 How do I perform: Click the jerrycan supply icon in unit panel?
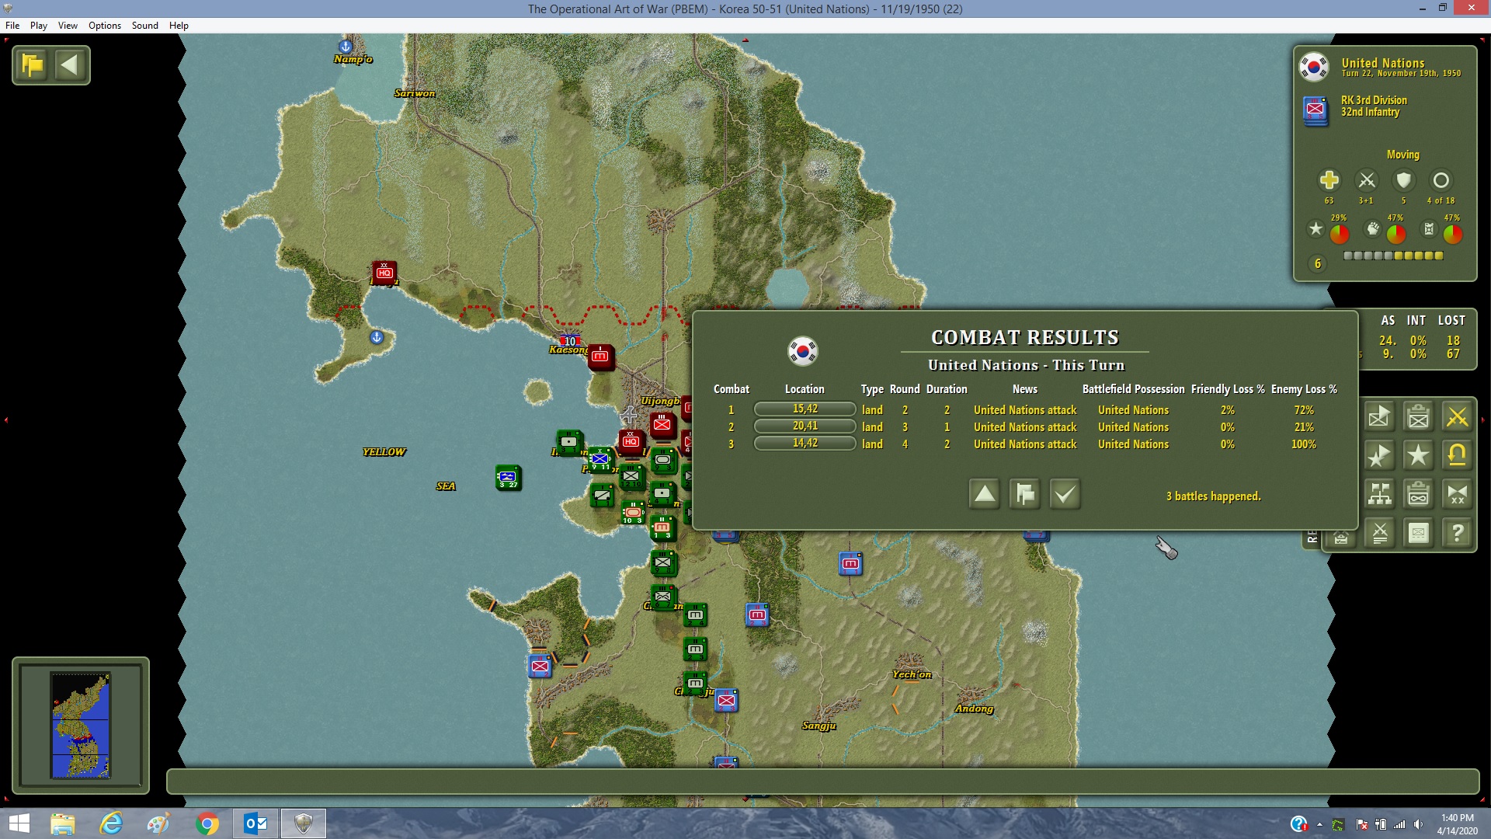(x=1428, y=229)
